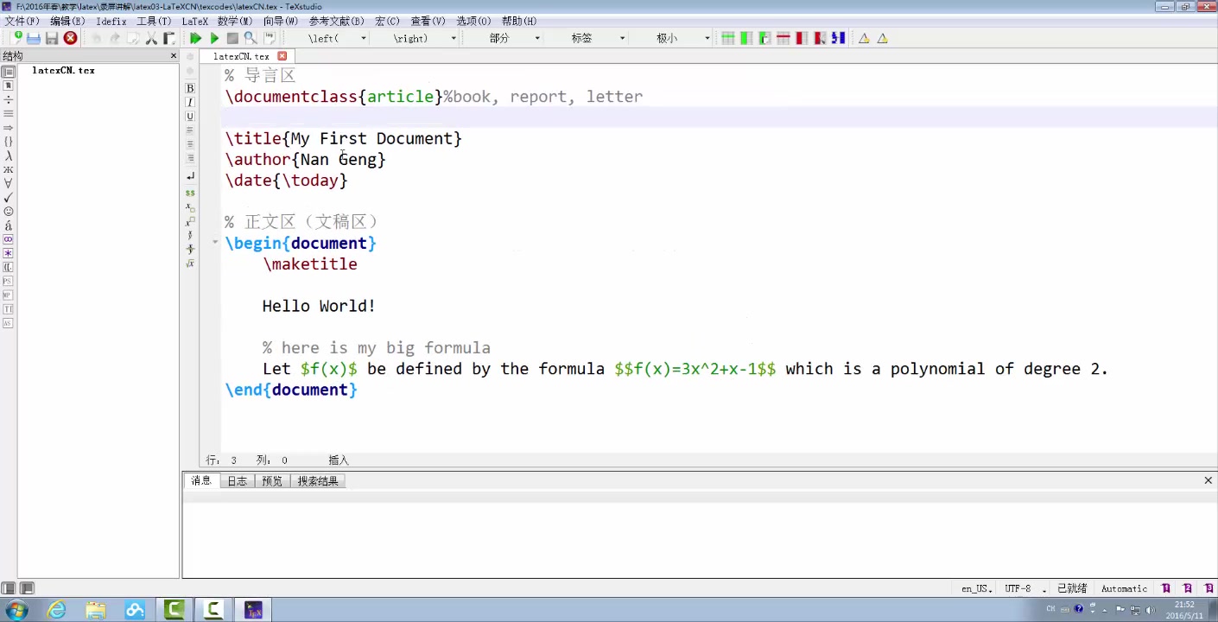
Task: Insert table row with green row icon
Action: [728, 38]
